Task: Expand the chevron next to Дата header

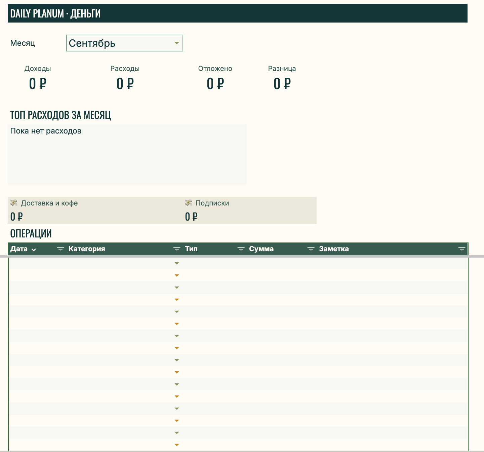Action: point(34,250)
